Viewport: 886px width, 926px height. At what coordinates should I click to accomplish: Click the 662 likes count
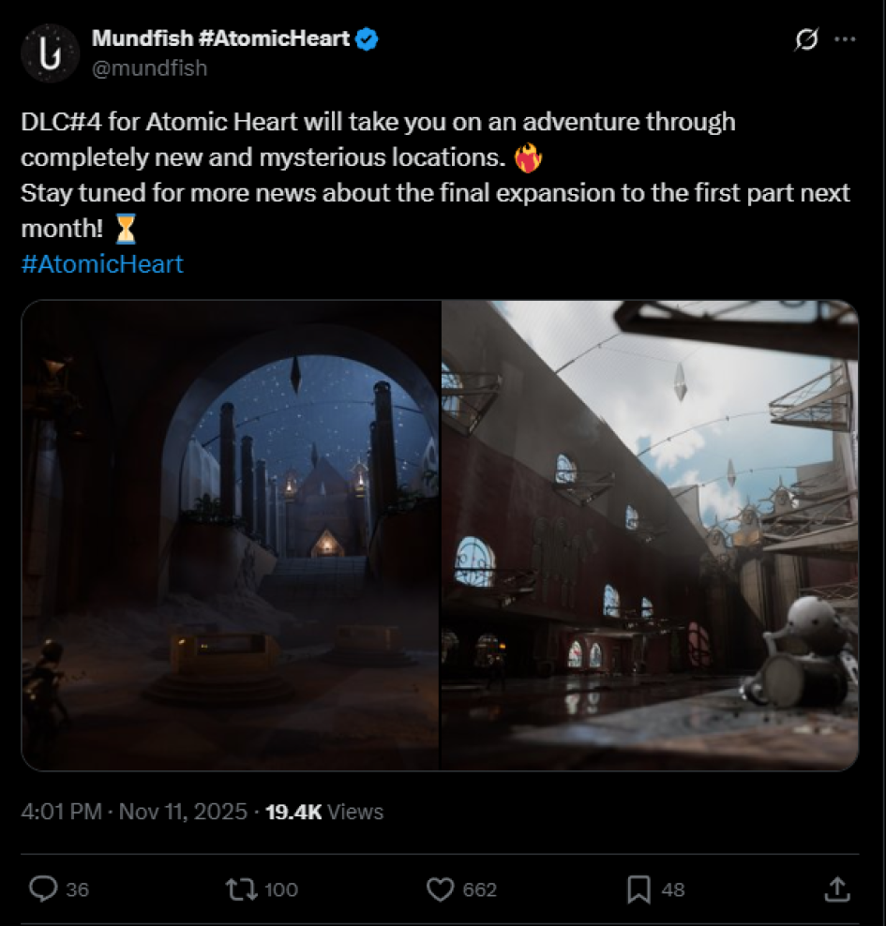[480, 889]
